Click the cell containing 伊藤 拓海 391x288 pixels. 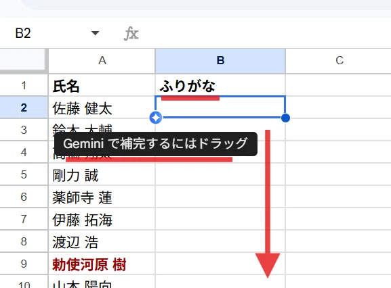pos(102,219)
